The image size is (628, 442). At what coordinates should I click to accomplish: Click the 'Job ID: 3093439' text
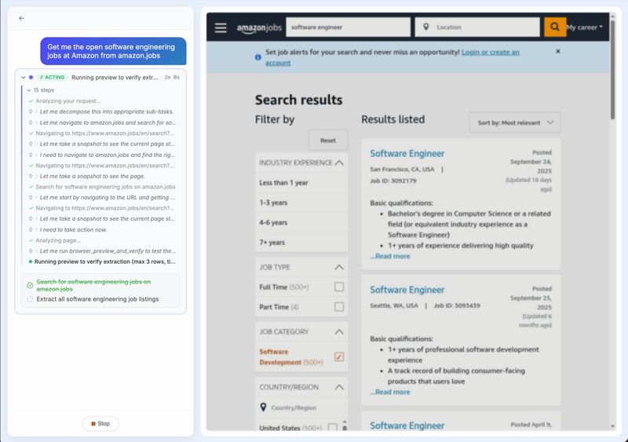pos(457,305)
